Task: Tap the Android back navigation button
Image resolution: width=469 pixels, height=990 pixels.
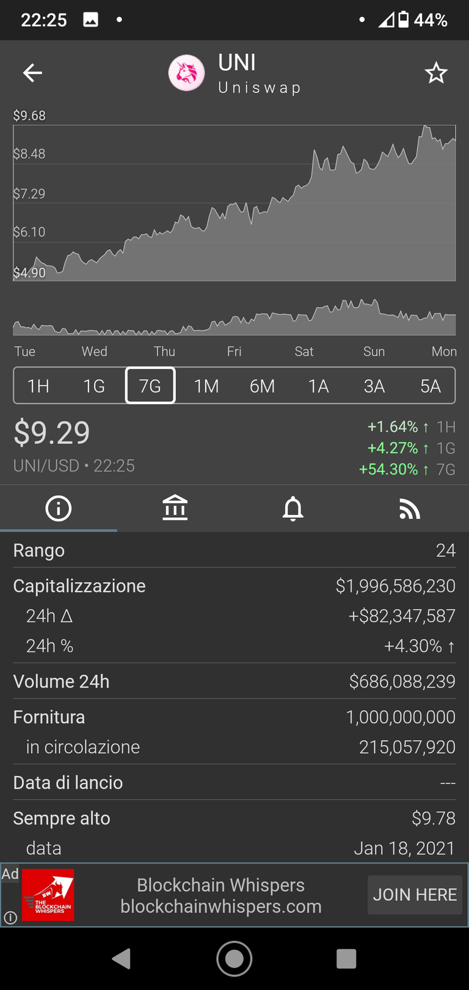Action: tap(122, 958)
